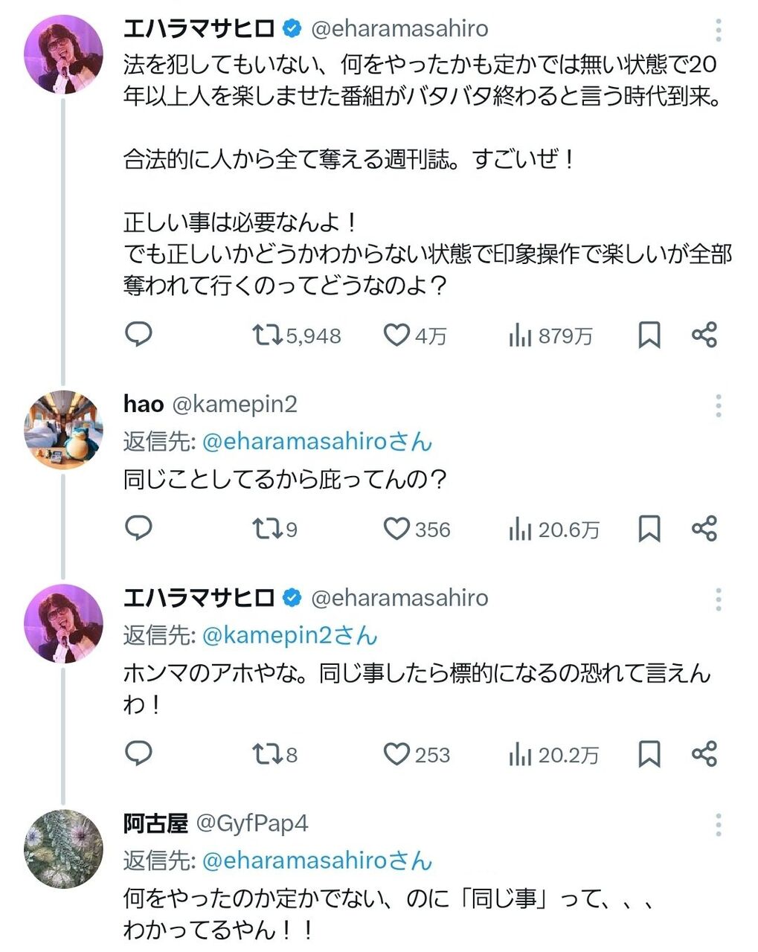Image resolution: width=758 pixels, height=952 pixels.
Task: Open hao's Snorlax profile picture
Action: [63, 429]
